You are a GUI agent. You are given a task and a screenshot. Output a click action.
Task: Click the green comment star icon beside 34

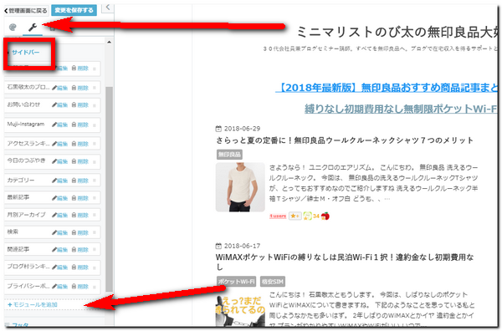tap(307, 216)
